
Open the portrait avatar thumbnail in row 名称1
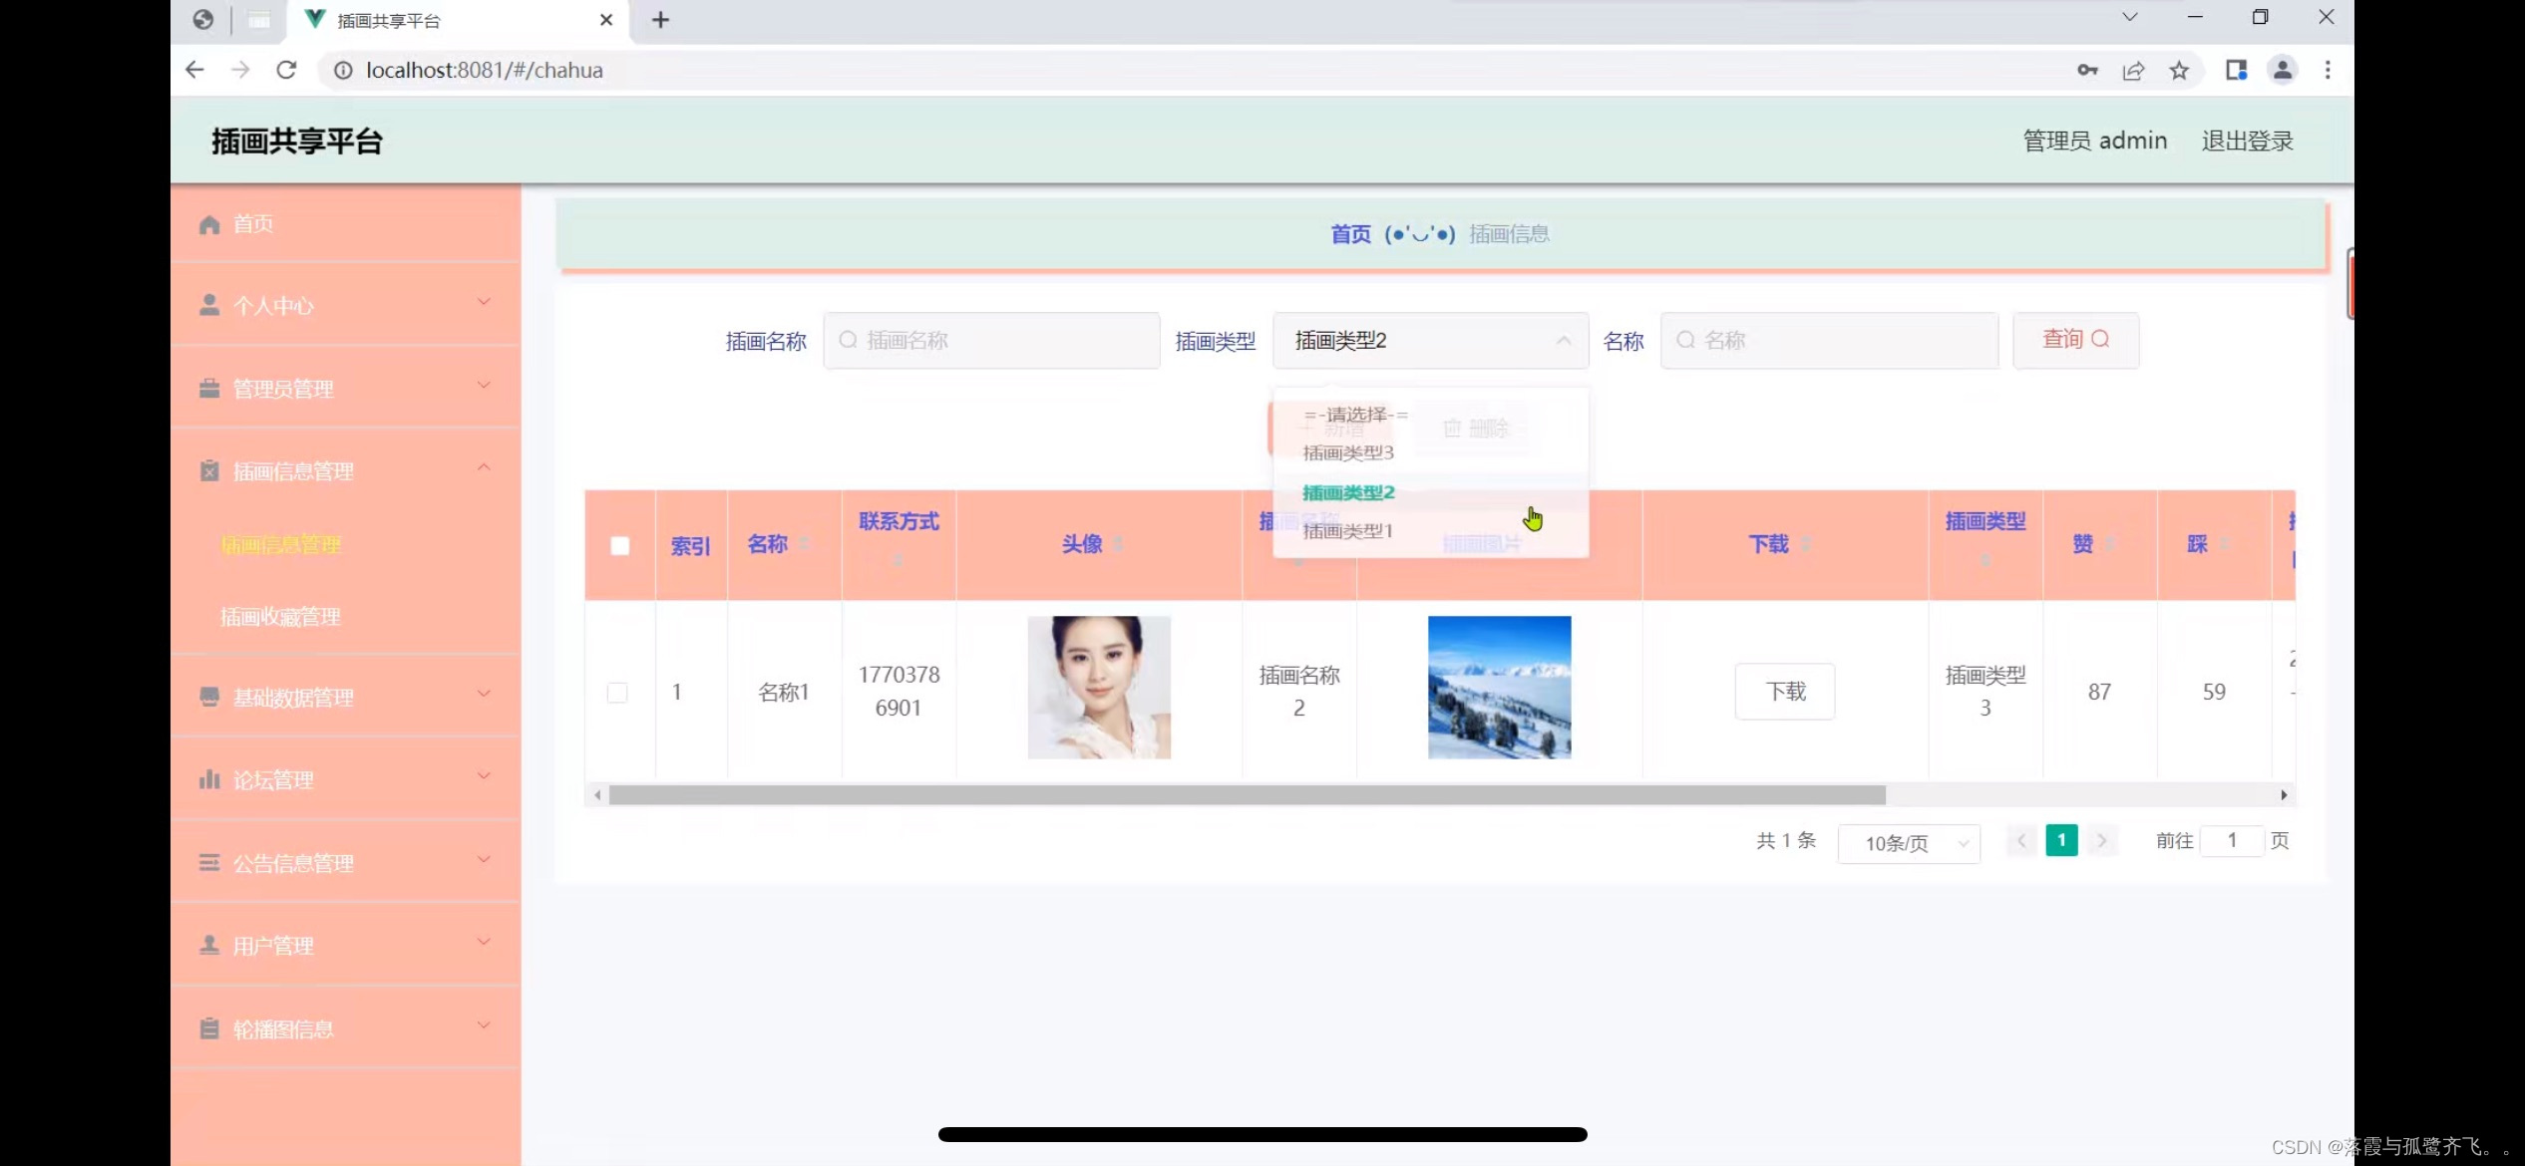(1099, 688)
